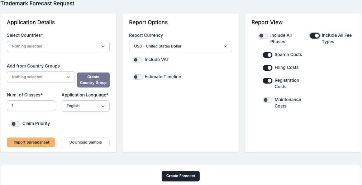The image size is (362, 185).
Task: Toggle the Claim Priority switch
Action: tap(15, 124)
